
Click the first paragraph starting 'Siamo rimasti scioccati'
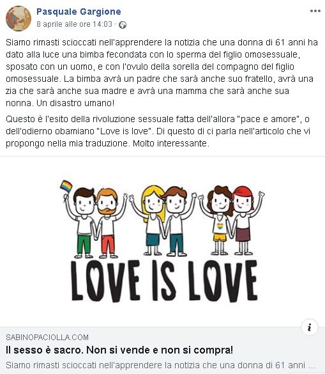pyautogui.click(x=162, y=73)
